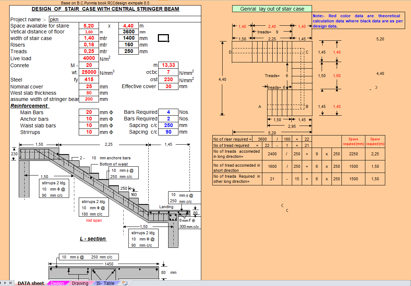Click the '2 - 10 mm anchore bars' annotation
The image size is (411, 286).
[105, 158]
